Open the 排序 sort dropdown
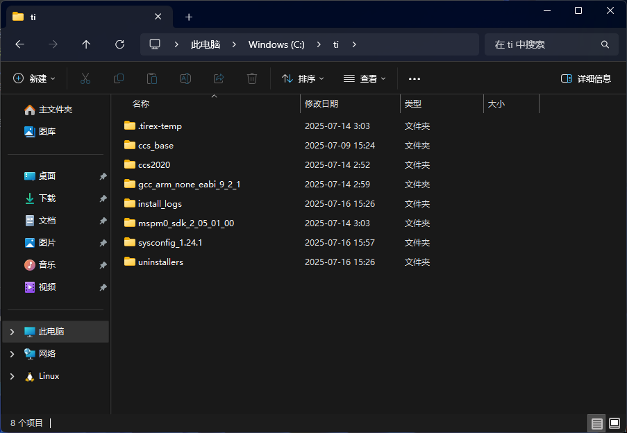Screen dimensions: 627x433 coord(303,78)
